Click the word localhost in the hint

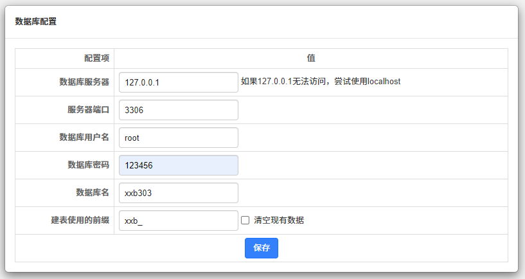384,82
